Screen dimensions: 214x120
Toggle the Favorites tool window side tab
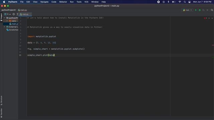(x=1, y=113)
